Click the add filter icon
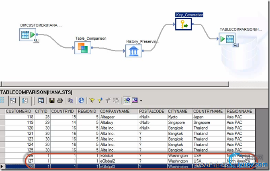The height and width of the screenshot is (171, 270). click(100, 100)
